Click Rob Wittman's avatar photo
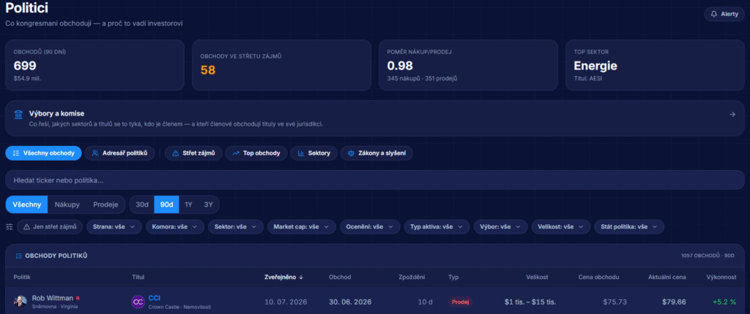Image resolution: width=750 pixels, height=314 pixels. pos(20,302)
